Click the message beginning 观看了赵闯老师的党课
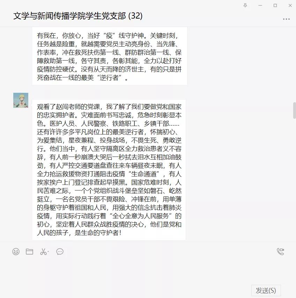The image size is (296, 298). 109,169
